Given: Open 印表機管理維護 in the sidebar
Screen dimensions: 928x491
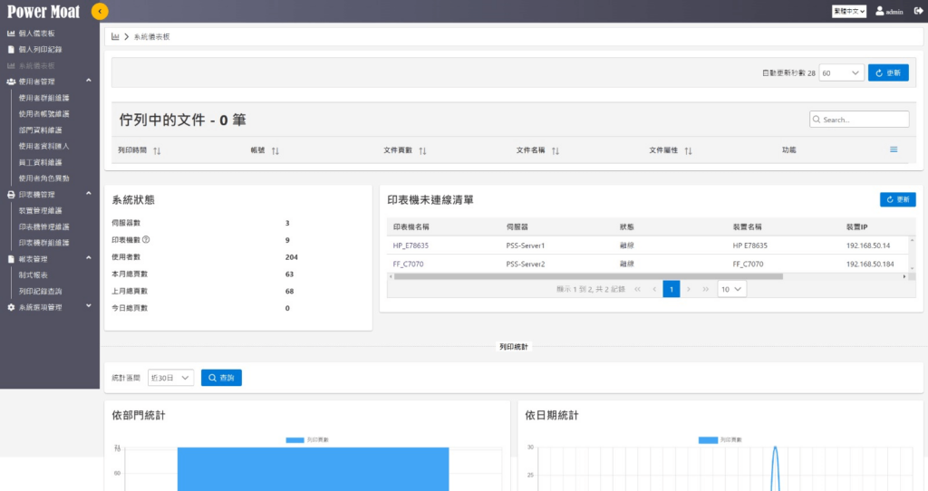Looking at the screenshot, I should click(x=43, y=227).
